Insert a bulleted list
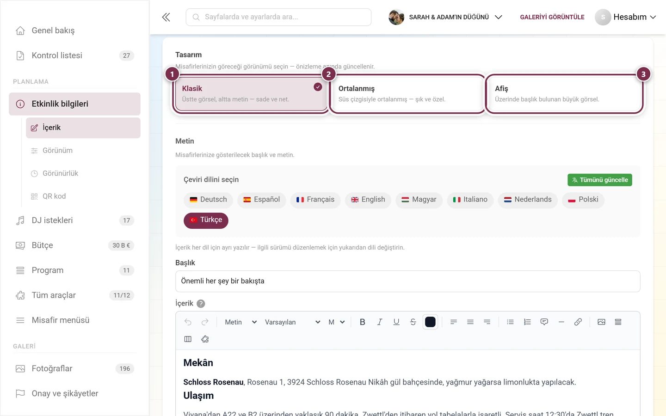Viewport: 666px width, 416px height. (x=511, y=322)
